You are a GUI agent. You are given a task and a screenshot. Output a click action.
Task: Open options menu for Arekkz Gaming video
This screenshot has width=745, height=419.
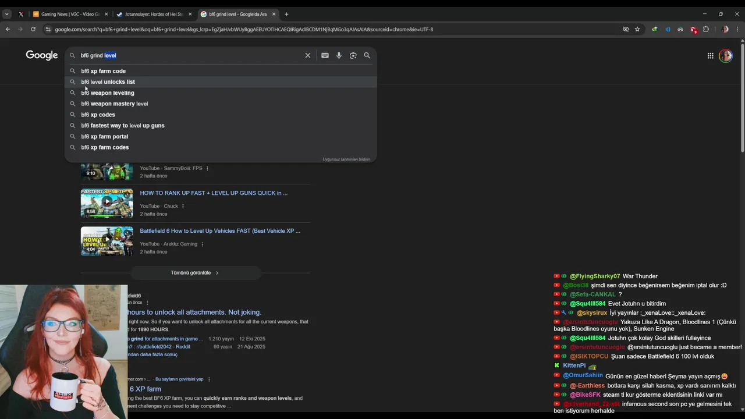203,244
